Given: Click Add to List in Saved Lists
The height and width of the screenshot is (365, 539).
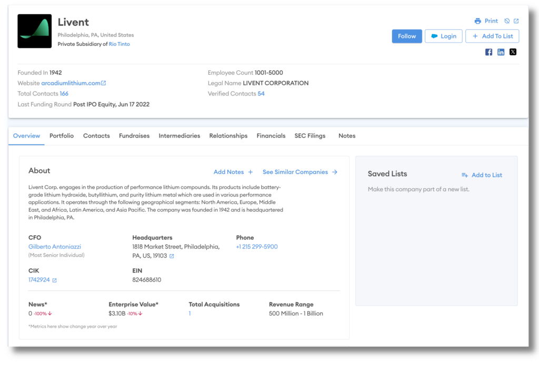Looking at the screenshot, I should 487,175.
